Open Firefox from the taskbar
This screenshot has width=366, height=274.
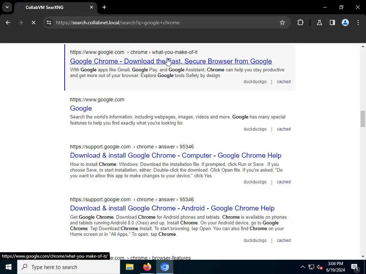[147, 267]
